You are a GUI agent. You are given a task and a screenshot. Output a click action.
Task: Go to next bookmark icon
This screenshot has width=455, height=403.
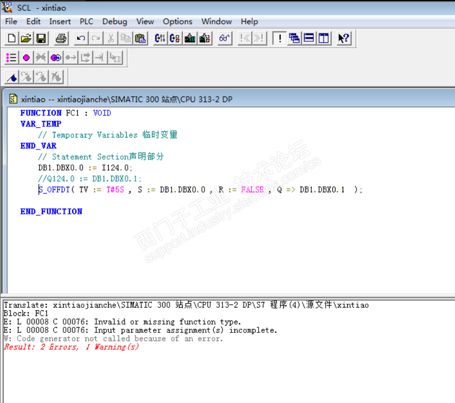[x=26, y=77]
